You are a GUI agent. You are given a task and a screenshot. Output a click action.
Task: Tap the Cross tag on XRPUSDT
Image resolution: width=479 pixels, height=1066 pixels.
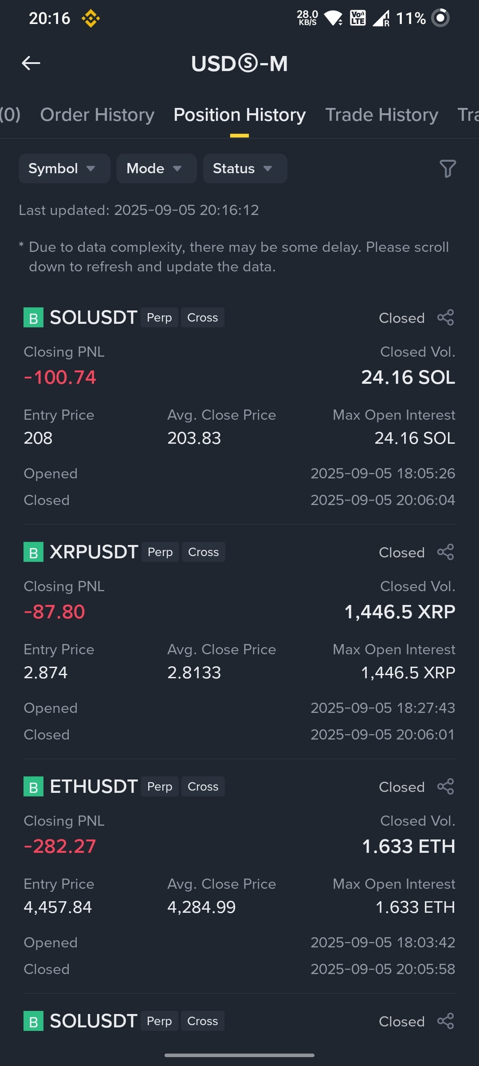click(x=204, y=552)
